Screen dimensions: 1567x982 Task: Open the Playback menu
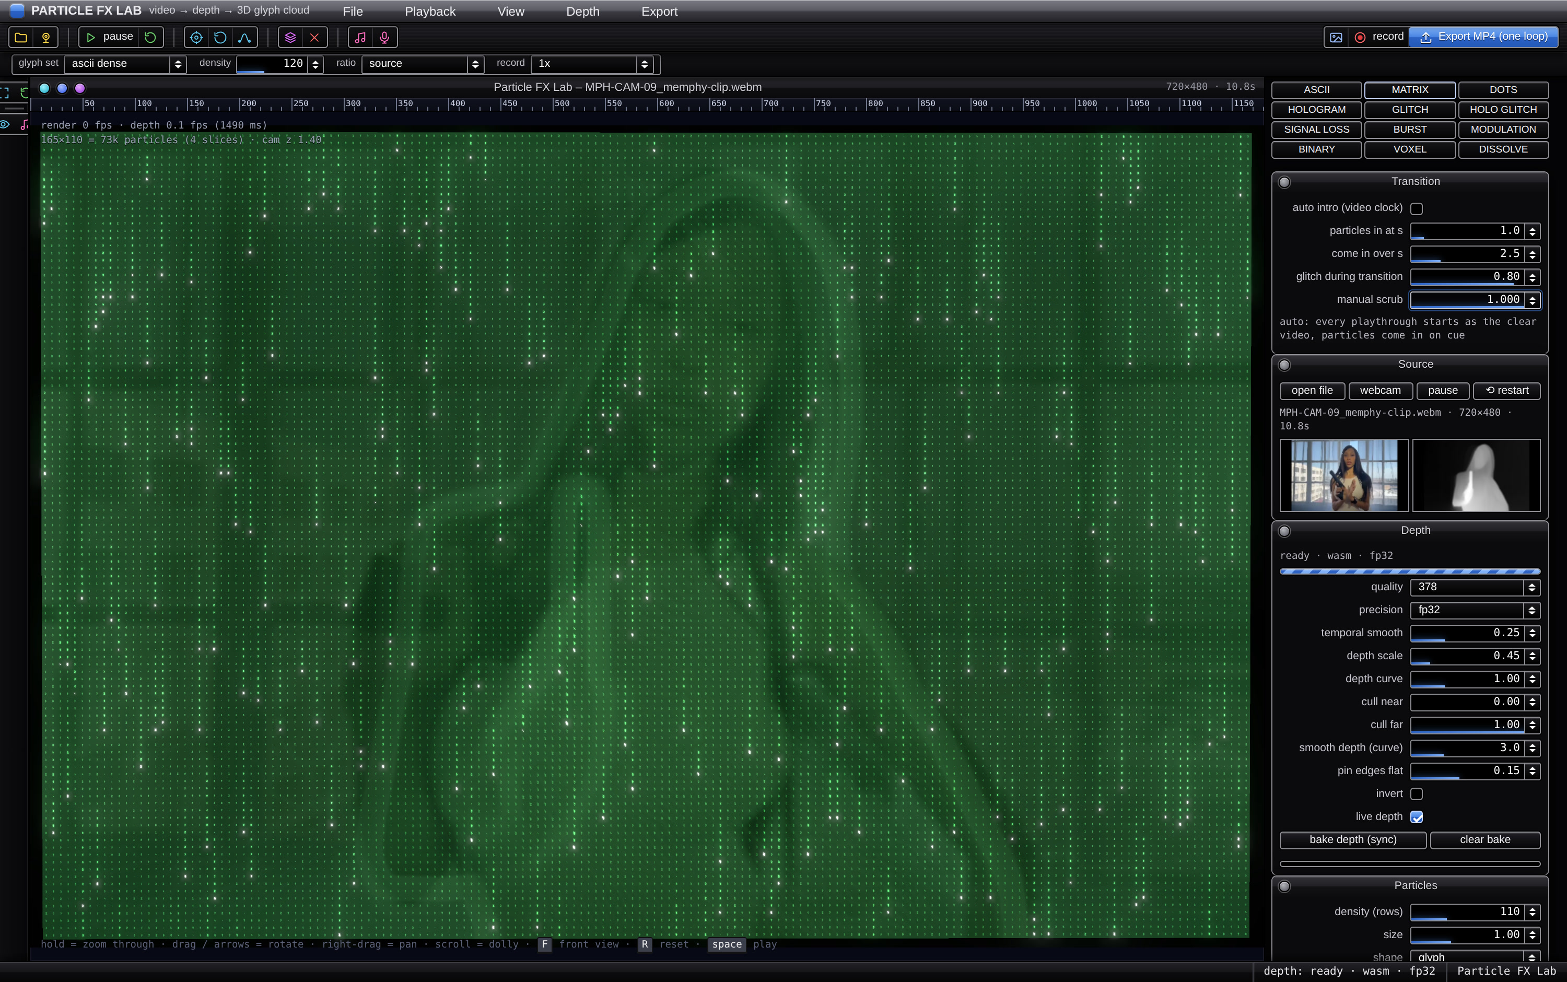[x=430, y=11]
